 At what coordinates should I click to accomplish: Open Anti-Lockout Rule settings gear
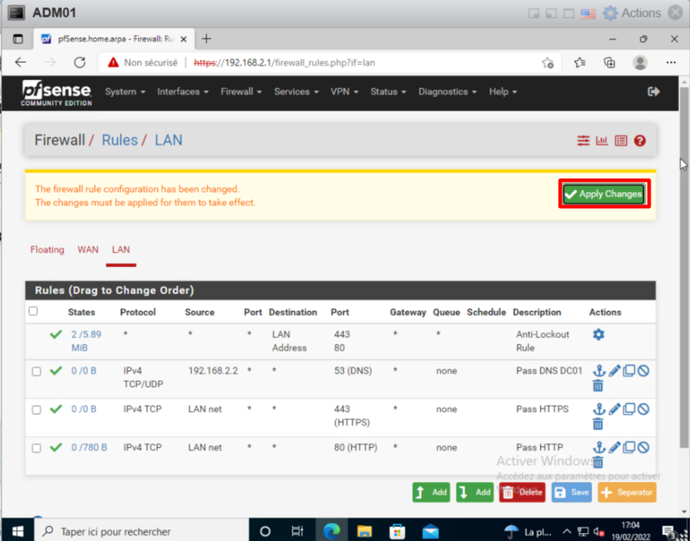click(x=599, y=334)
